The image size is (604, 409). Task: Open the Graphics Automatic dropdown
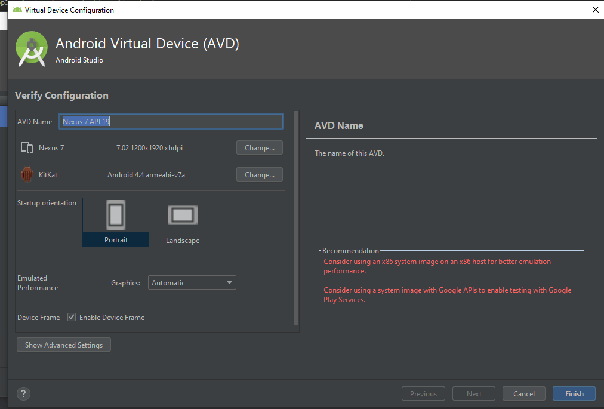pyautogui.click(x=192, y=282)
